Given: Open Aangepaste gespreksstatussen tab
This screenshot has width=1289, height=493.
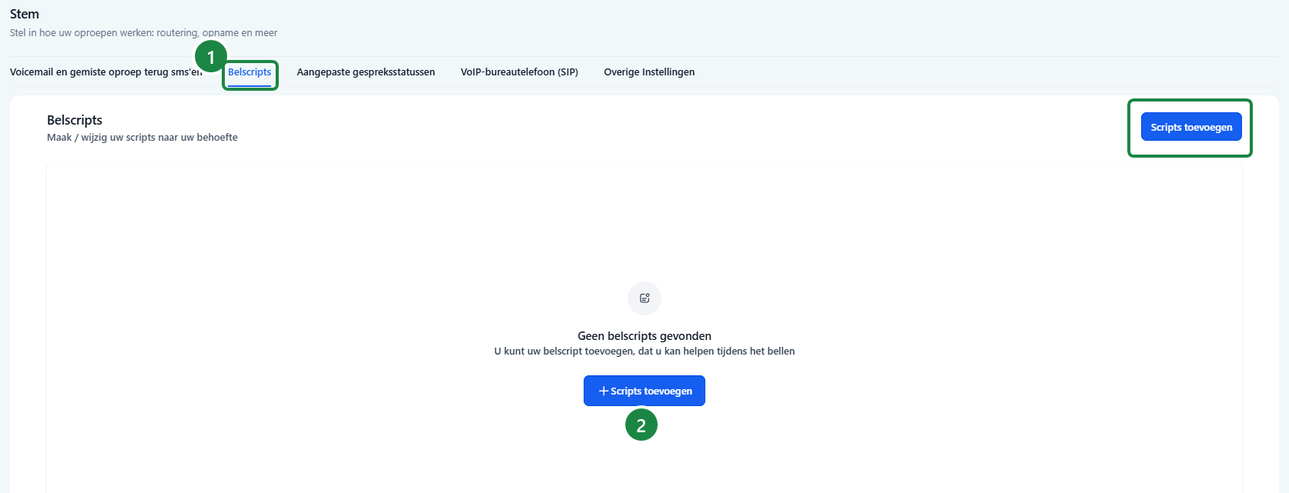Looking at the screenshot, I should tap(366, 72).
